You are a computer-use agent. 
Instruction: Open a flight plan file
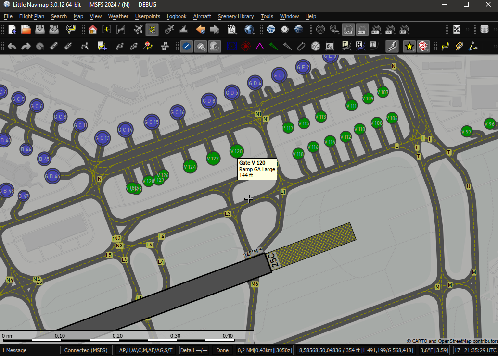26,29
